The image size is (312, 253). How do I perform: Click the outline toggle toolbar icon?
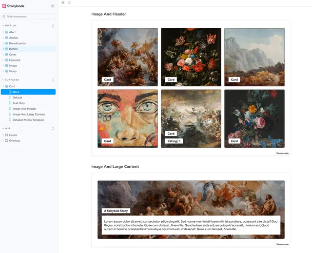[70, 2]
